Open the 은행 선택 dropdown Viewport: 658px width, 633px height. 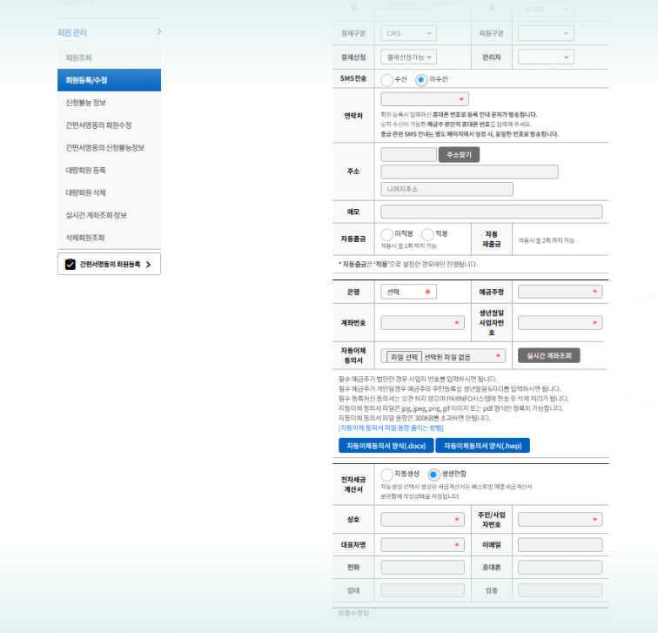pyautogui.click(x=408, y=292)
